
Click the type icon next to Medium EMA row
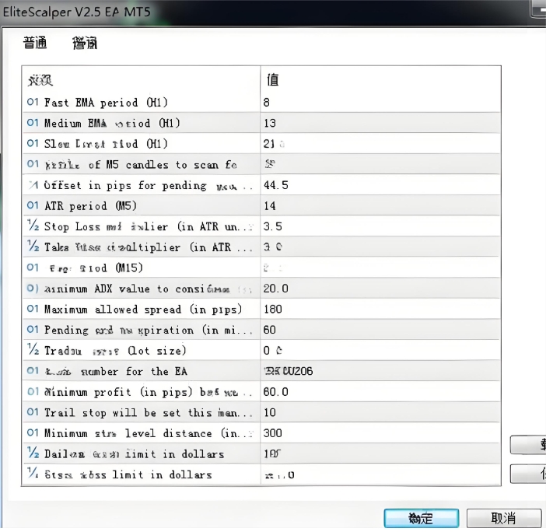coord(33,123)
